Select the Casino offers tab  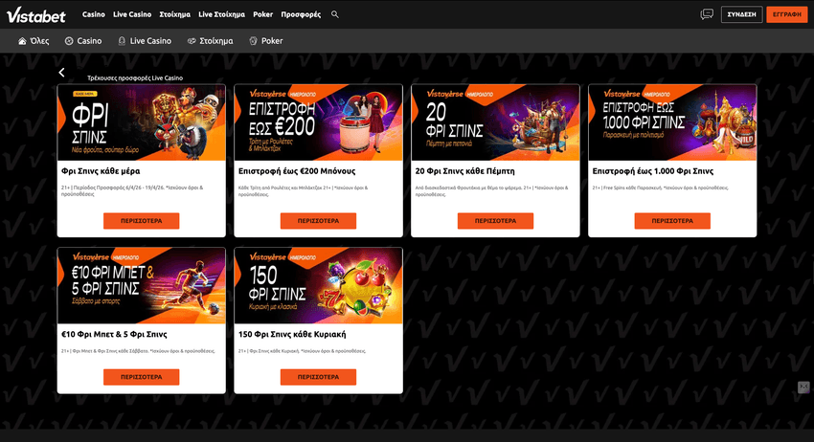(83, 41)
